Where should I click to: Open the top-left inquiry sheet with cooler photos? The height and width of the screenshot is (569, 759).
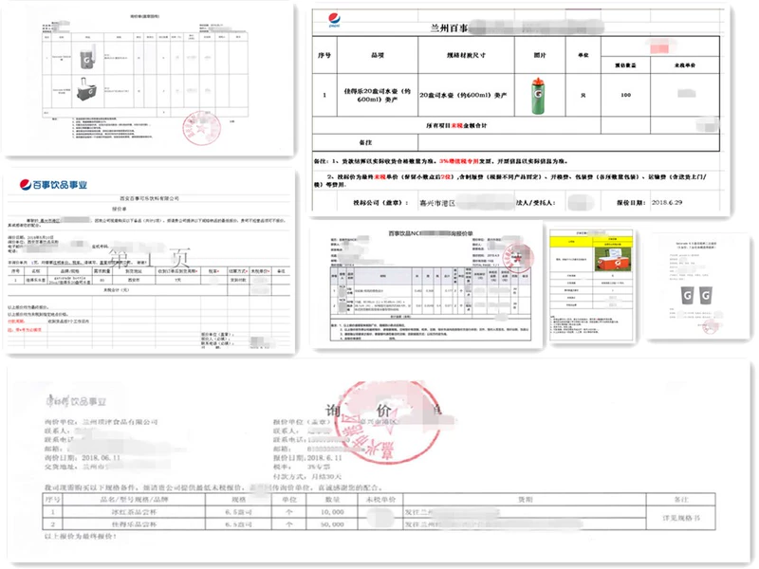click(x=149, y=80)
